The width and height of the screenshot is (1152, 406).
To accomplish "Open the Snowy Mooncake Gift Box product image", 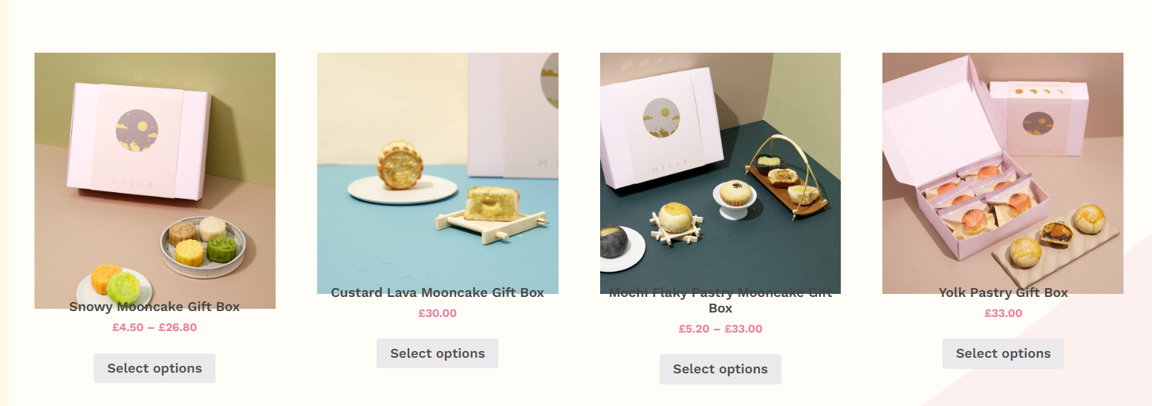I will click(154, 180).
